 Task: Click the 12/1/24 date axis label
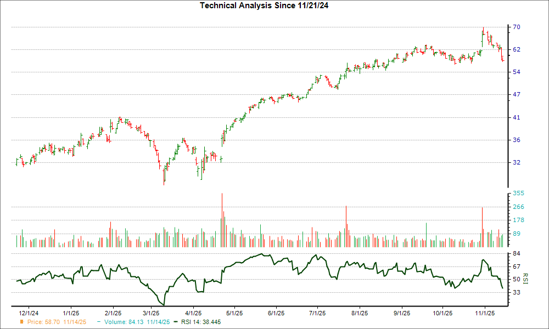[x=29, y=311]
